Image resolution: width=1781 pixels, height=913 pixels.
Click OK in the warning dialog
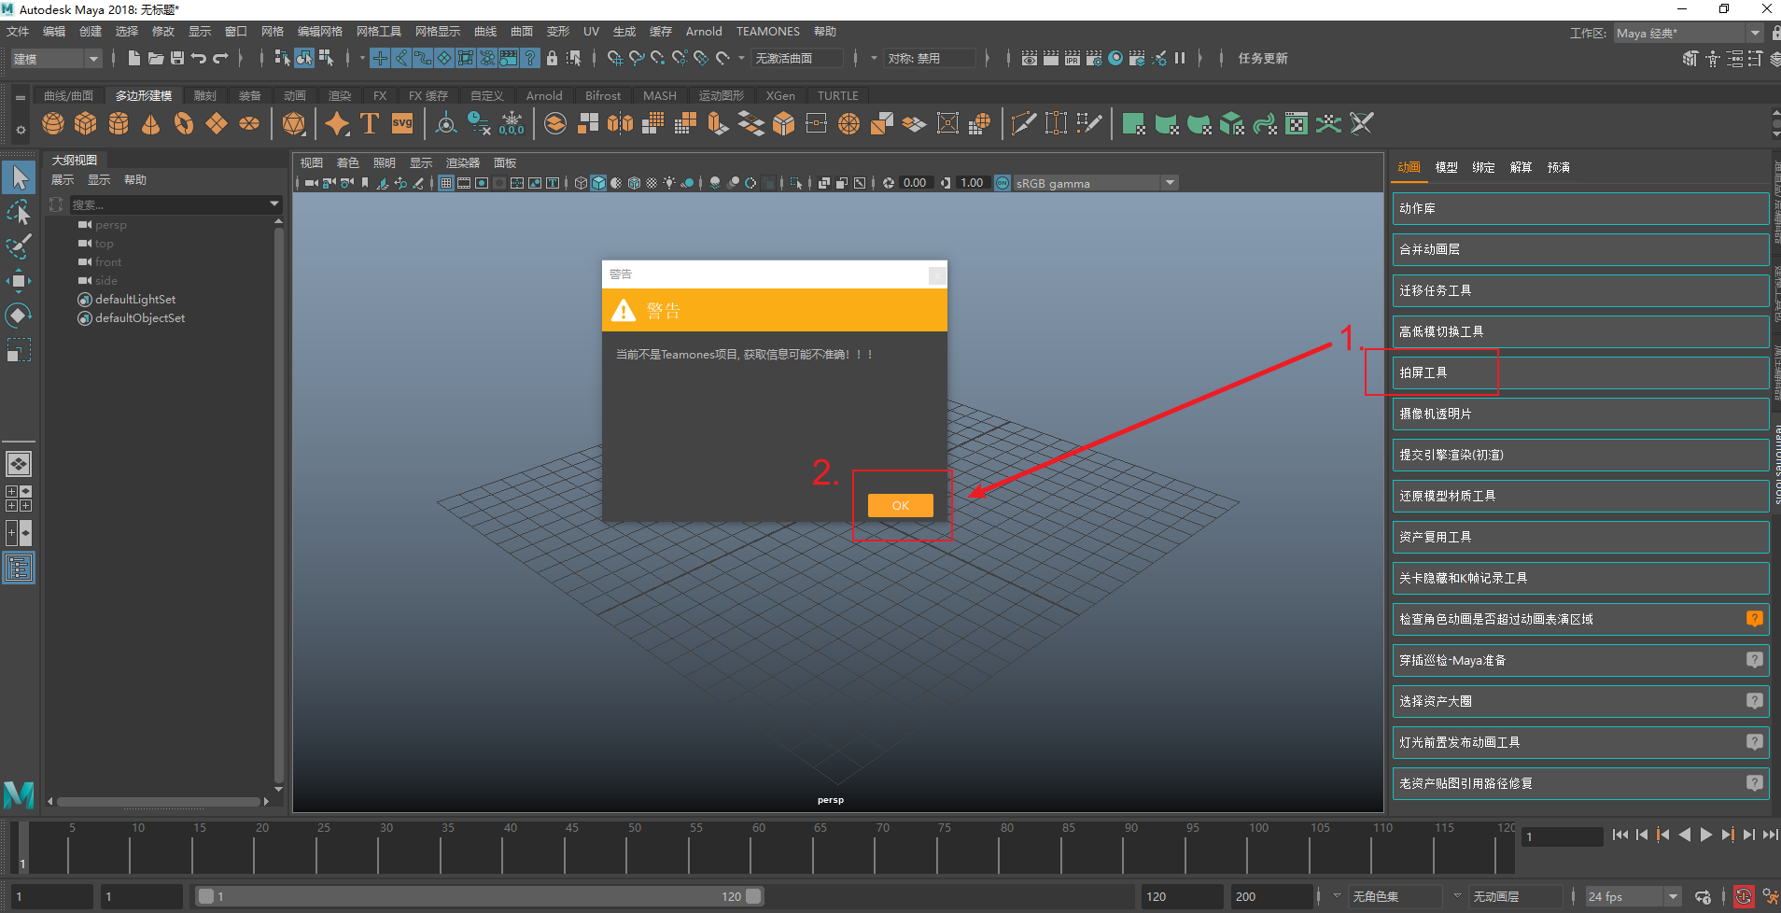tap(900, 505)
